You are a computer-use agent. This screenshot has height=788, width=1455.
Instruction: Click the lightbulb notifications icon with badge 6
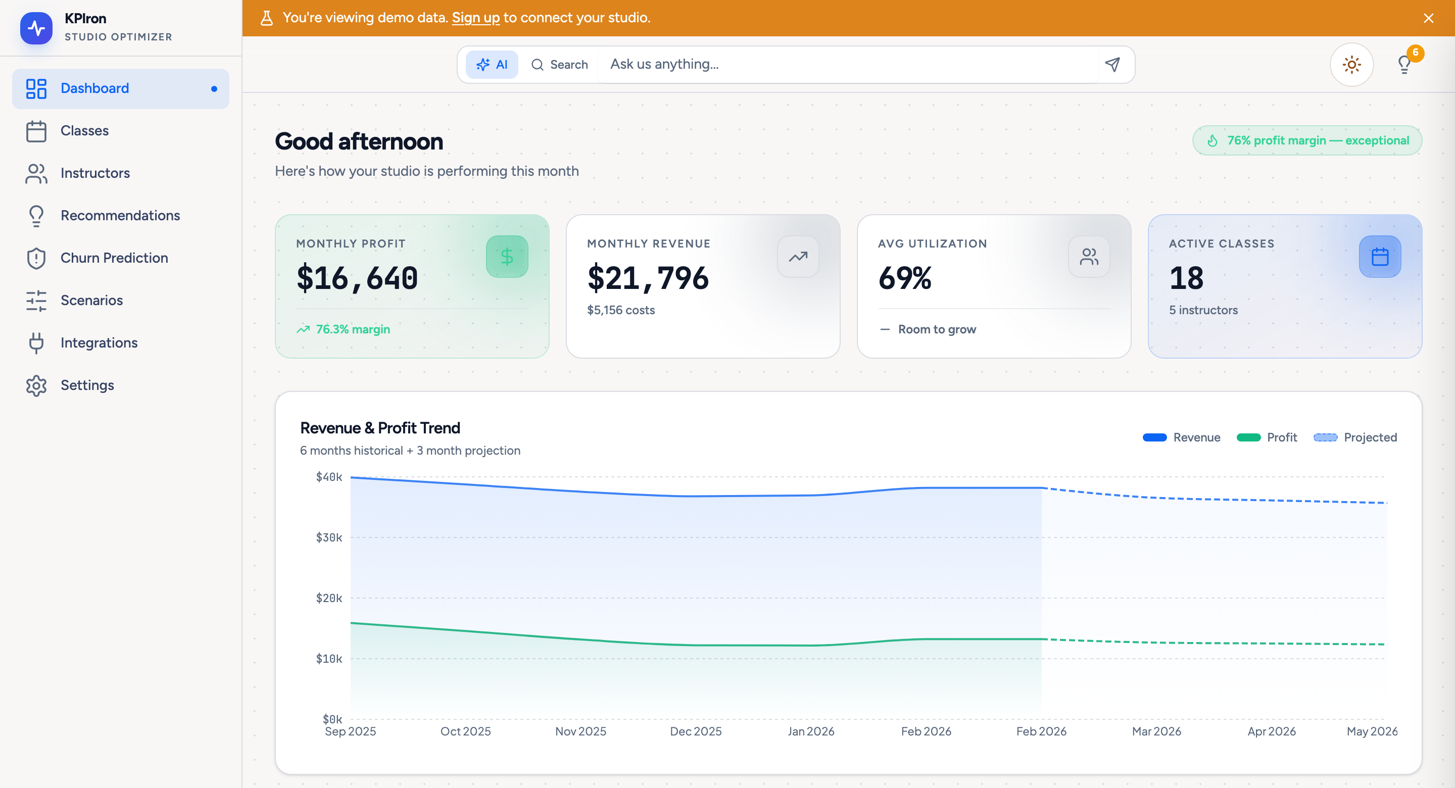(1404, 64)
